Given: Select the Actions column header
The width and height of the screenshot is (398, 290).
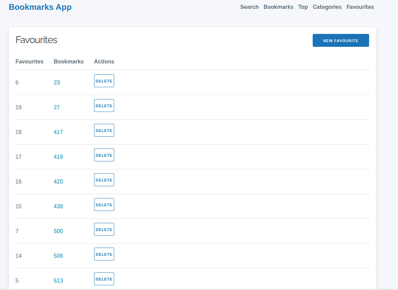Looking at the screenshot, I should coord(104,61).
